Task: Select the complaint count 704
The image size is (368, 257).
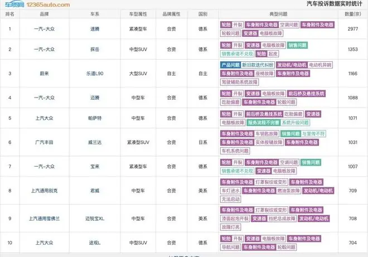Action: pyautogui.click(x=353, y=243)
